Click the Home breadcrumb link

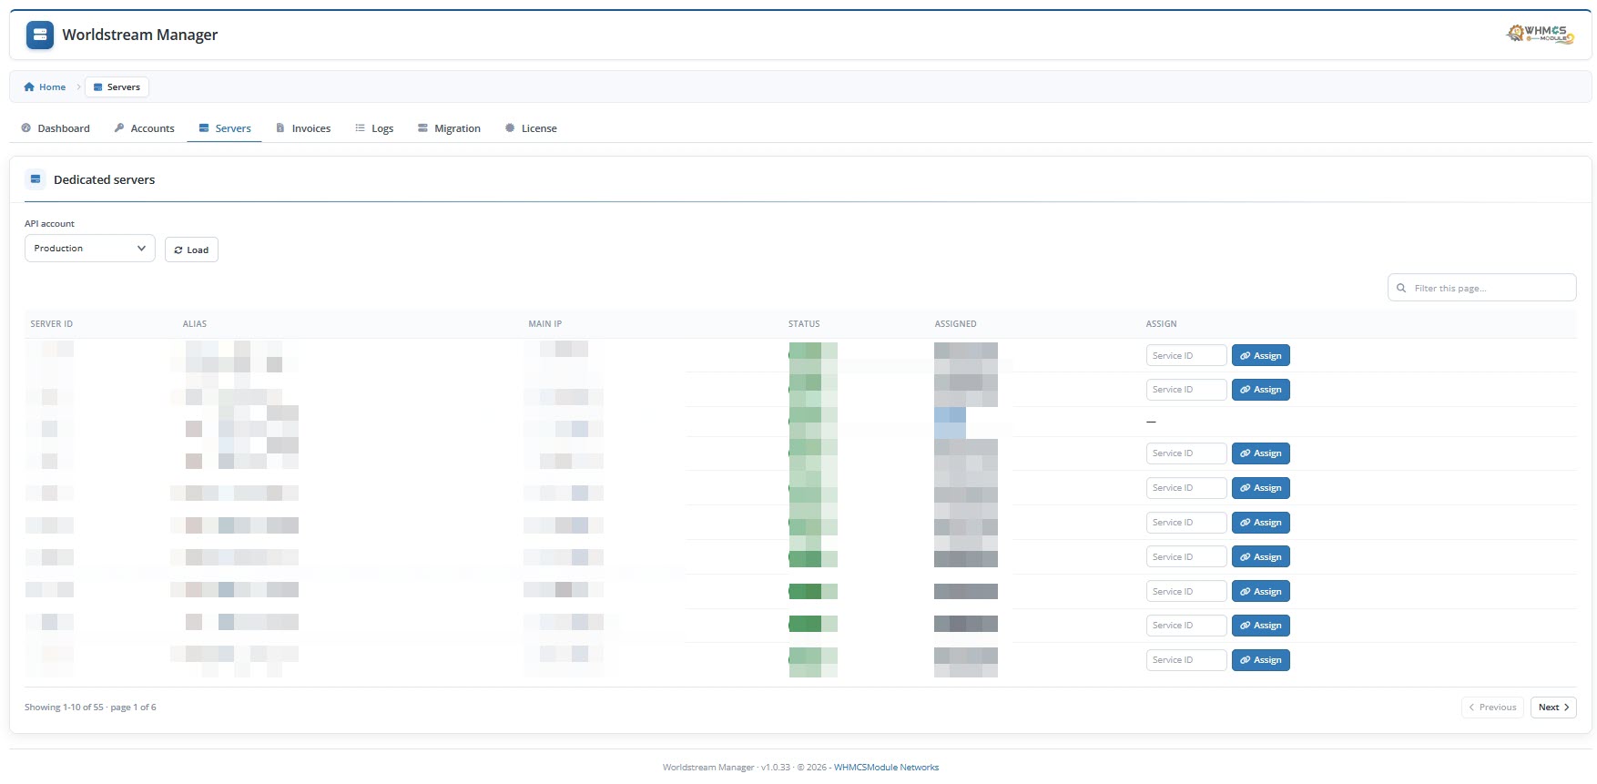tap(45, 87)
